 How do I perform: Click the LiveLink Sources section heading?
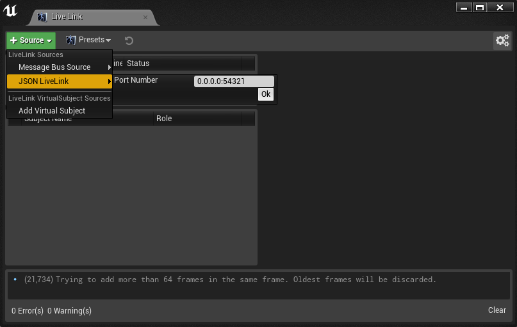tap(36, 55)
